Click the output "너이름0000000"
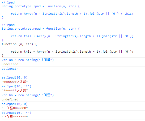 click(x=15, y=108)
